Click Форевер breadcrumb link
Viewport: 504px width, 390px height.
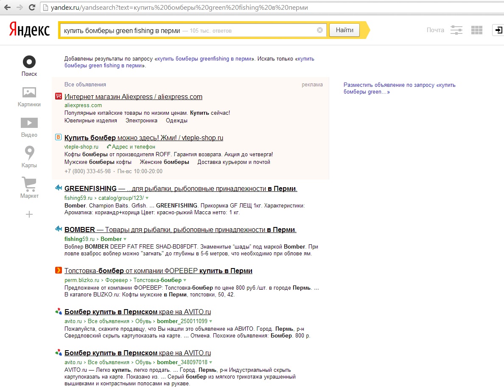click(117, 280)
